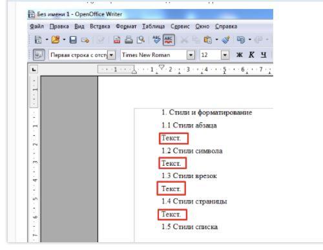Image resolution: width=323 pixels, height=250 pixels.
Task: Open the Page Preview icon
Action: (141, 40)
